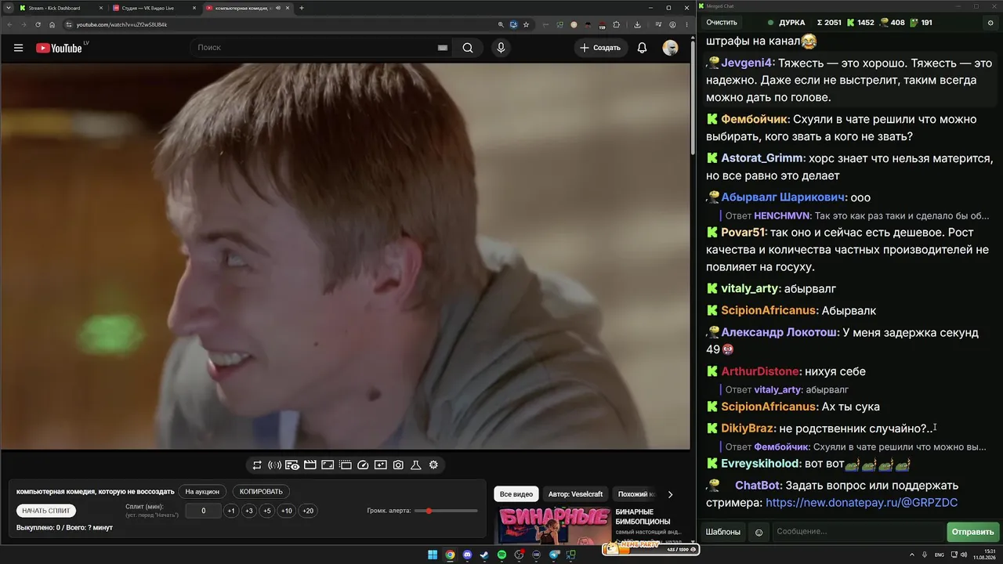Viewport: 1003px width, 564px height.
Task: Start voice search with the microphone icon
Action: (501, 48)
